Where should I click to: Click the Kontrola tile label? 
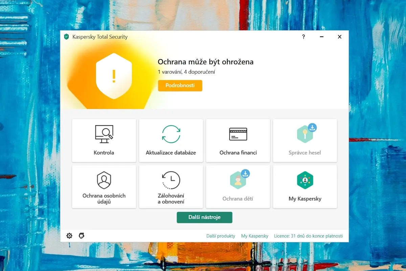pos(104,153)
